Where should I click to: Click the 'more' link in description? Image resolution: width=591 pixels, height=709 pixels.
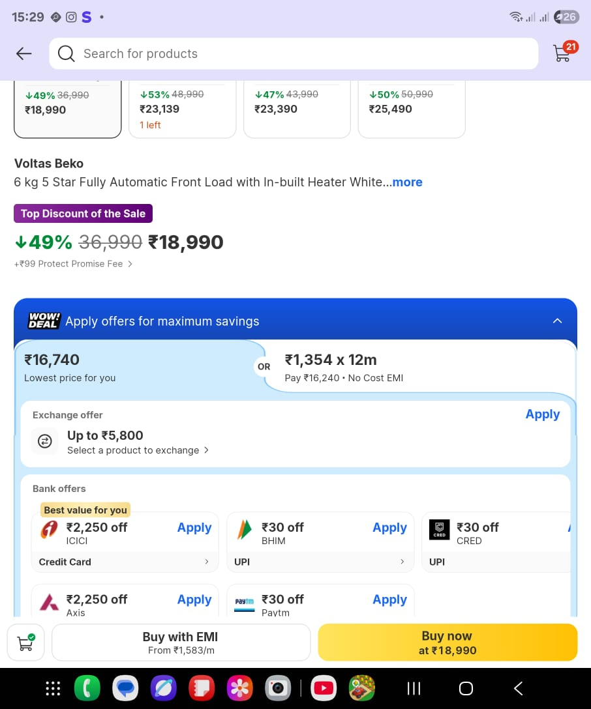coord(408,182)
